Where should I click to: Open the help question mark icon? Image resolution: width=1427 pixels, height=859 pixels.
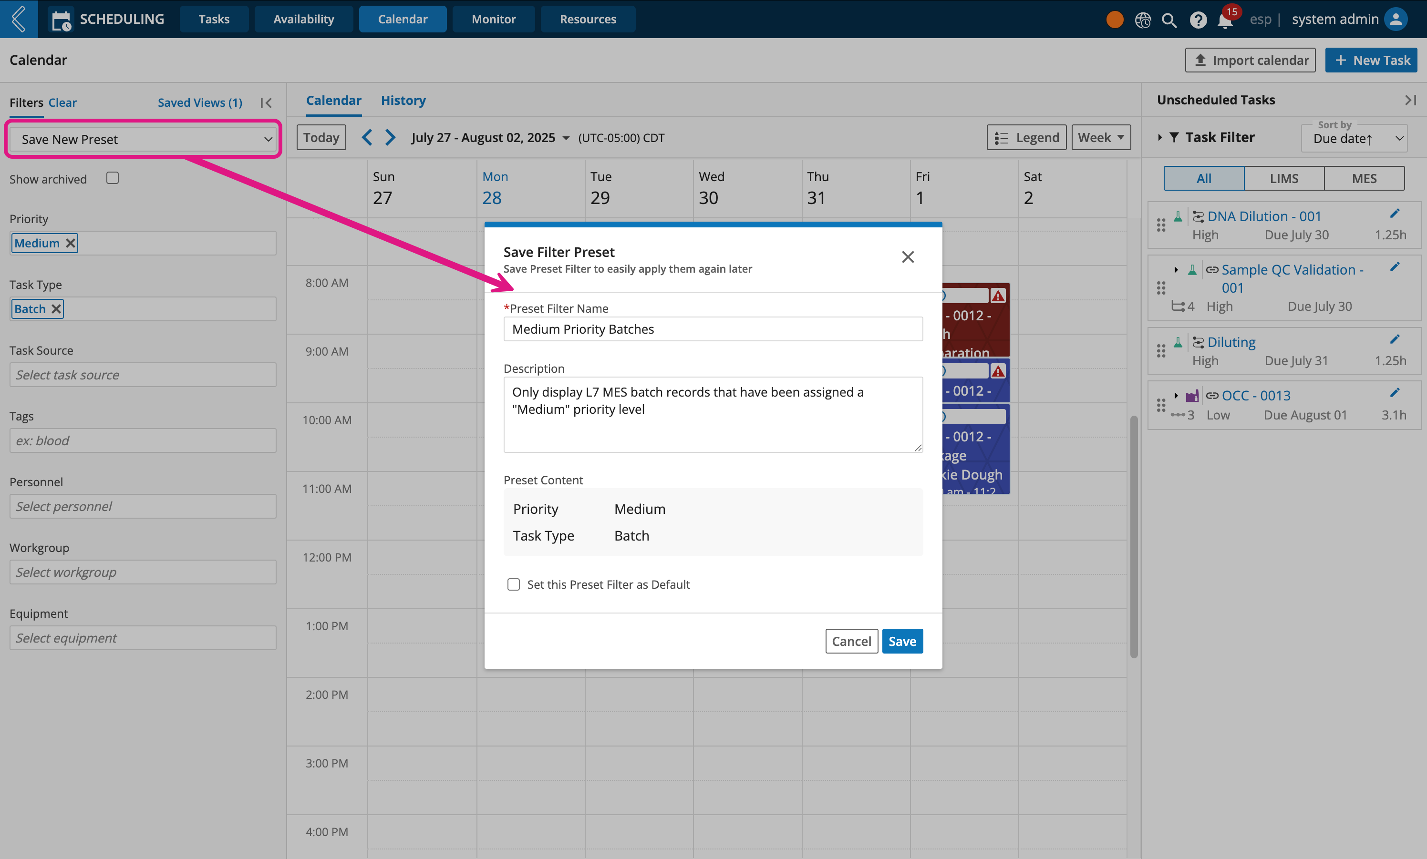tap(1198, 20)
